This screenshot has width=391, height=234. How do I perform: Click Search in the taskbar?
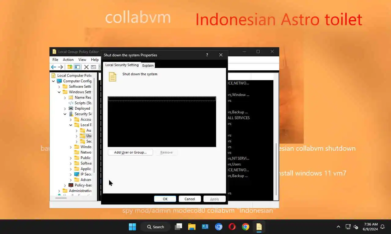155,227
